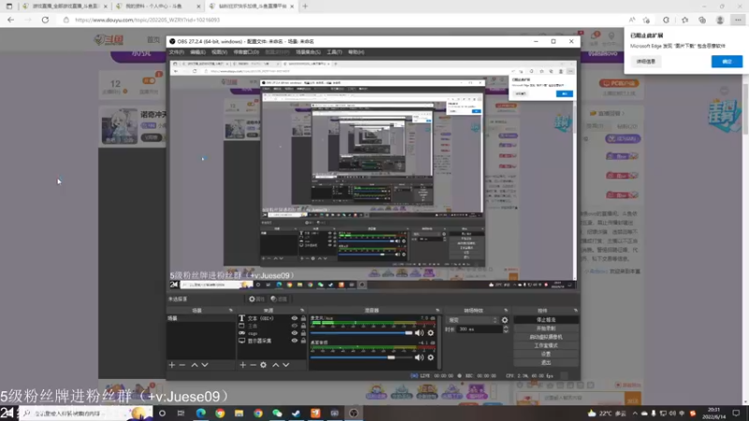Open OBS Edit menu
Image resolution: width=749 pixels, height=421 pixels.
click(198, 52)
